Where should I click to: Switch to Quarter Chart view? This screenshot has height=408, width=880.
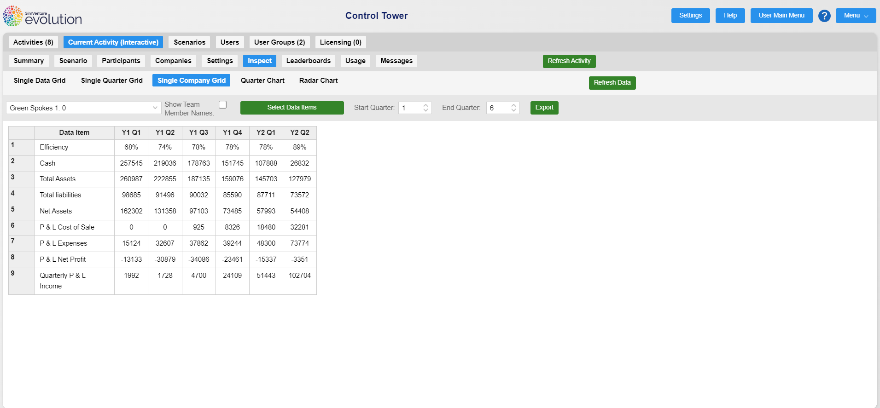pyautogui.click(x=262, y=80)
